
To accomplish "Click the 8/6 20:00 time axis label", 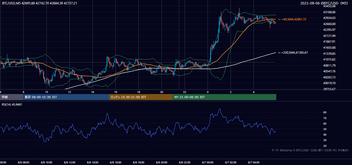I will click(x=162, y=163).
